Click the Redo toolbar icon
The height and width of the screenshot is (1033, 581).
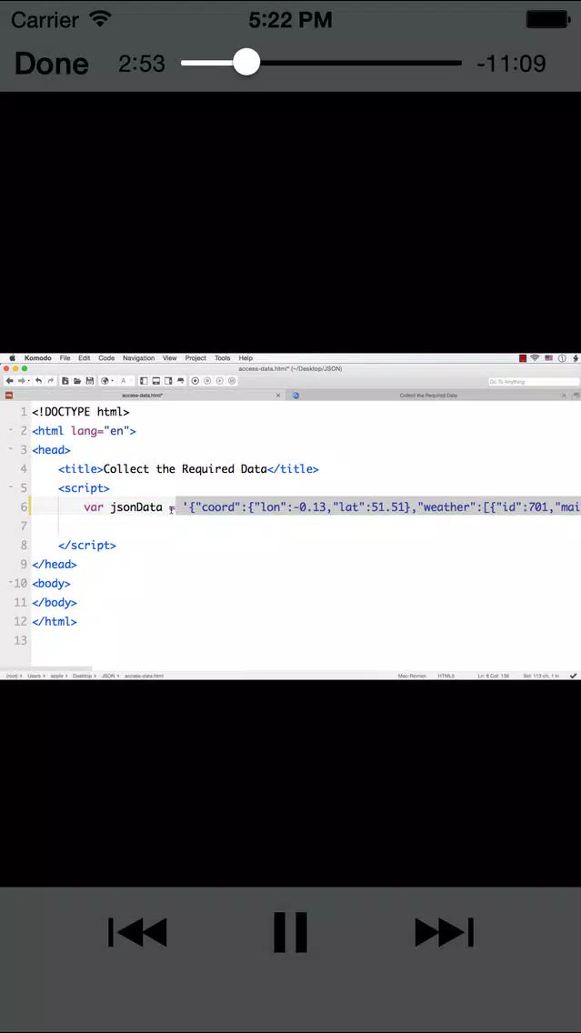coord(51,381)
